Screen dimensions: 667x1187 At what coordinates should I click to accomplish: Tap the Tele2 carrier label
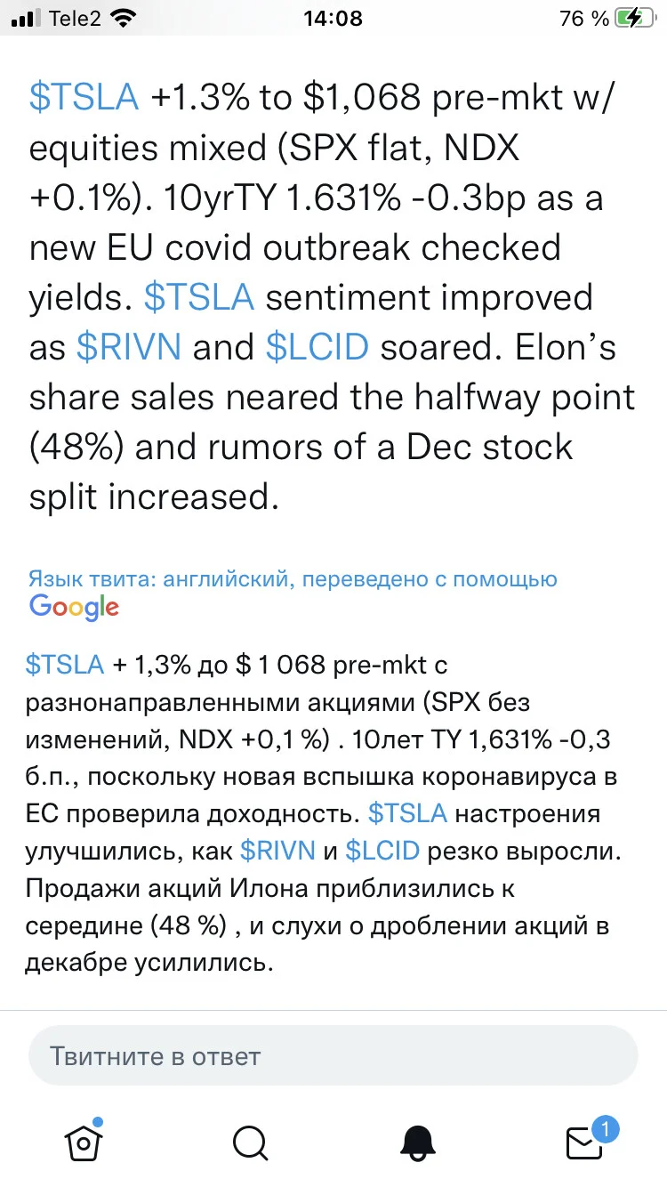[76, 19]
